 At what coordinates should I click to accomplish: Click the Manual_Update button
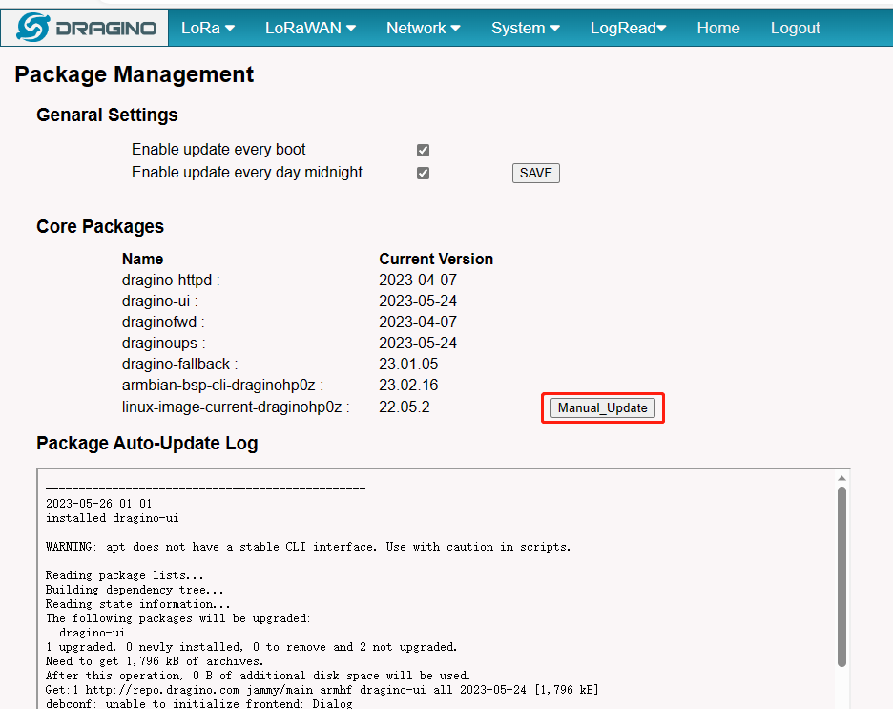[603, 407]
